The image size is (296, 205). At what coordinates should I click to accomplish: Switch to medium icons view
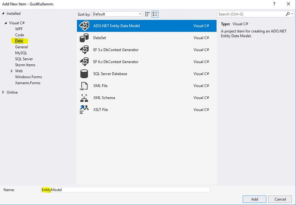(x=147, y=14)
